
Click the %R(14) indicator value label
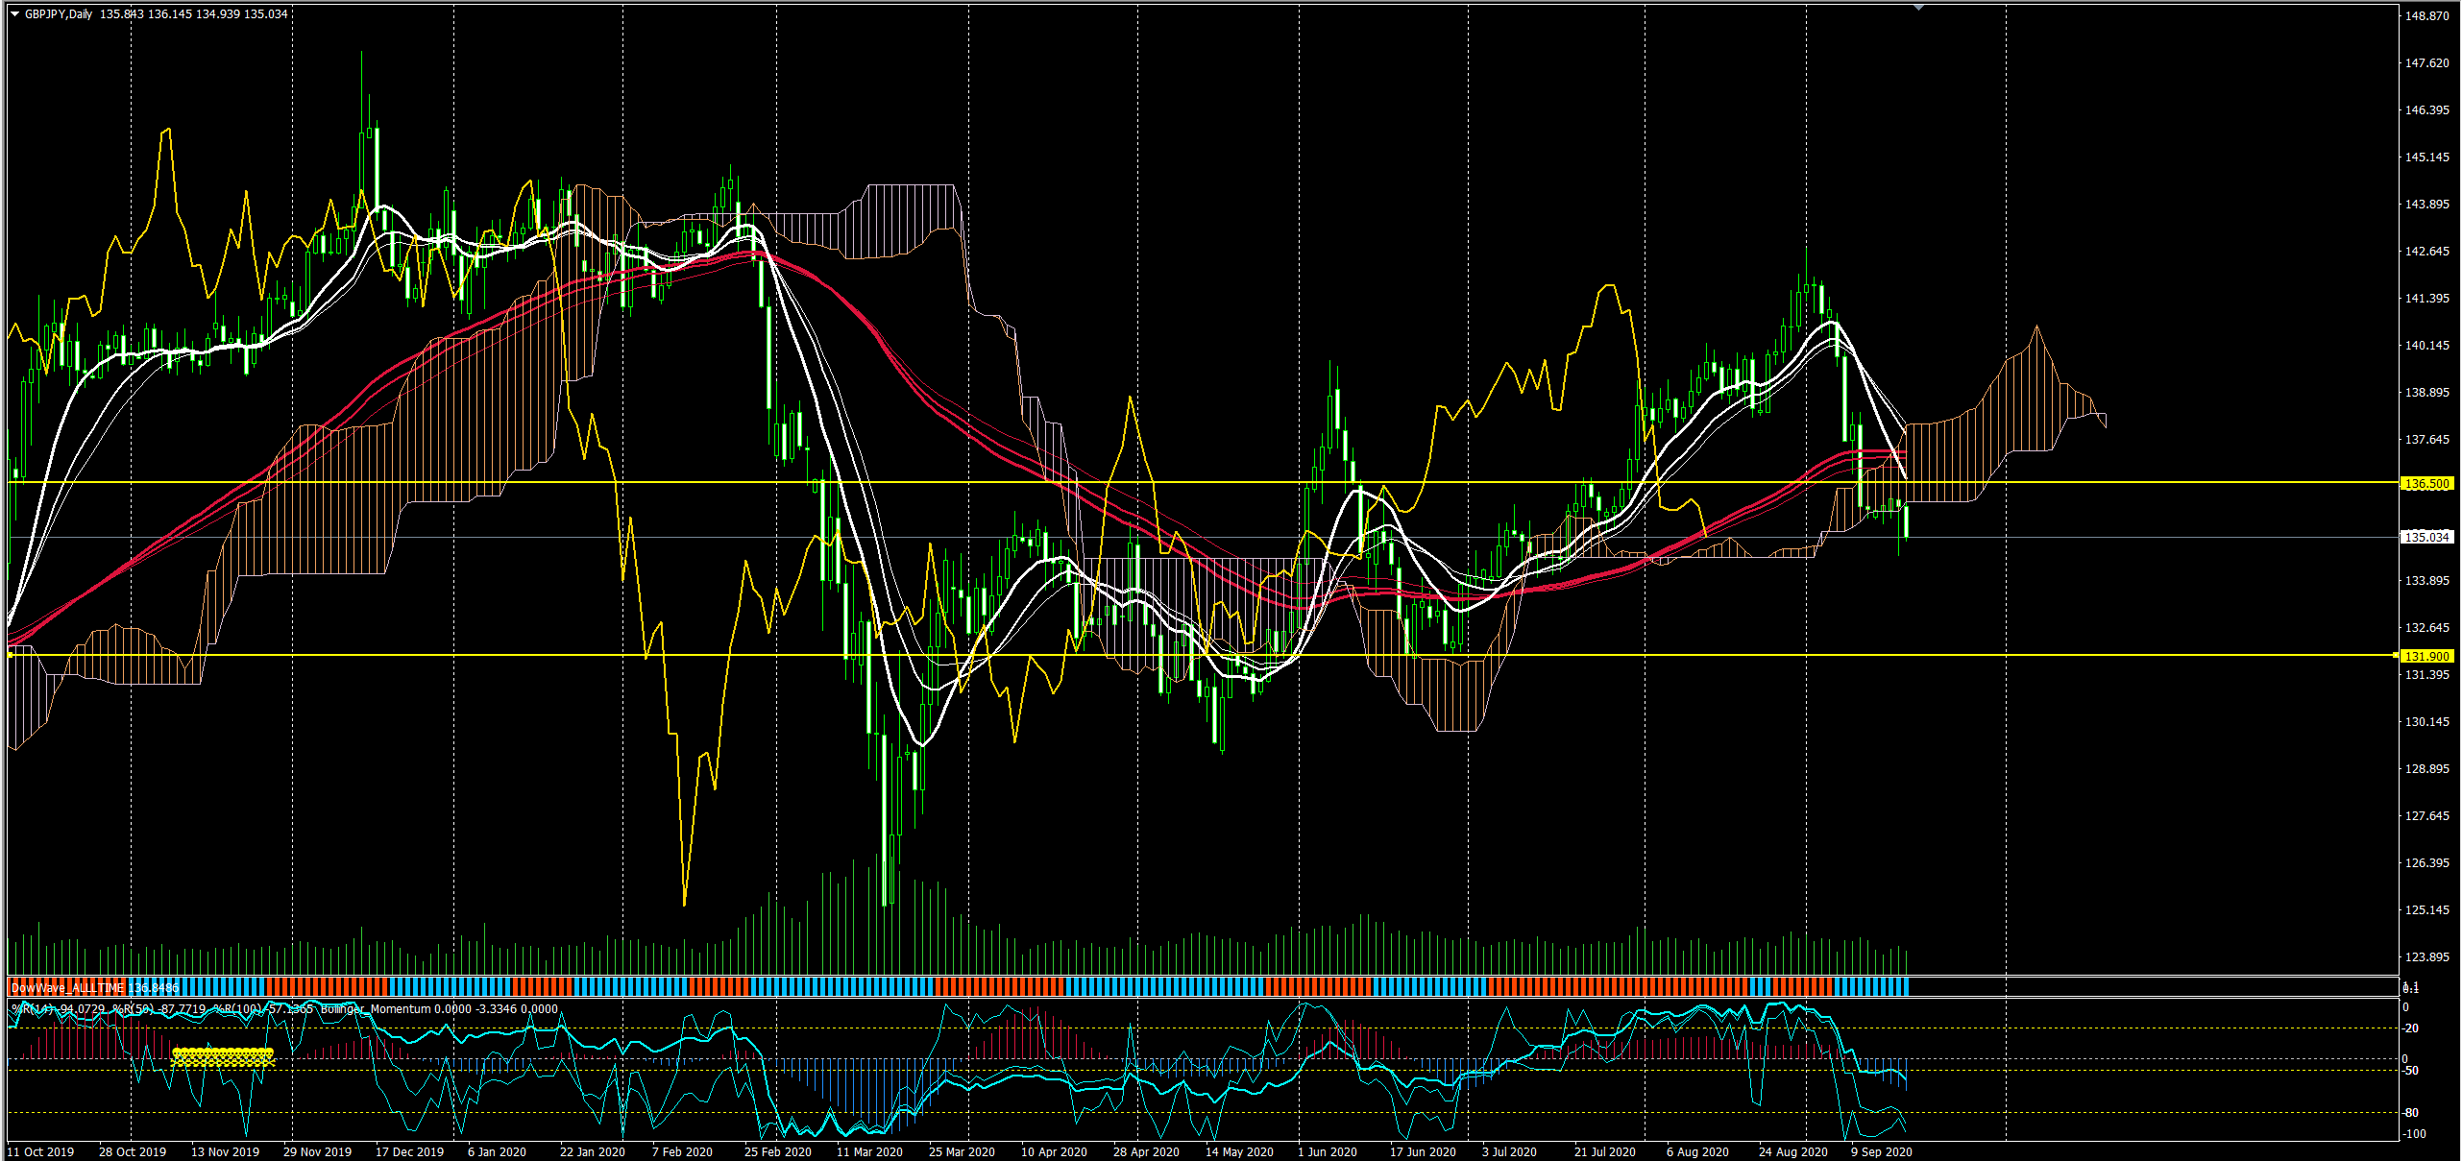pos(58,1009)
